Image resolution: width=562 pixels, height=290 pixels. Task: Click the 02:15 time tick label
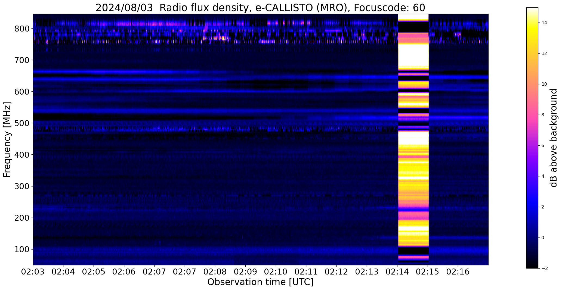(x=428, y=272)
